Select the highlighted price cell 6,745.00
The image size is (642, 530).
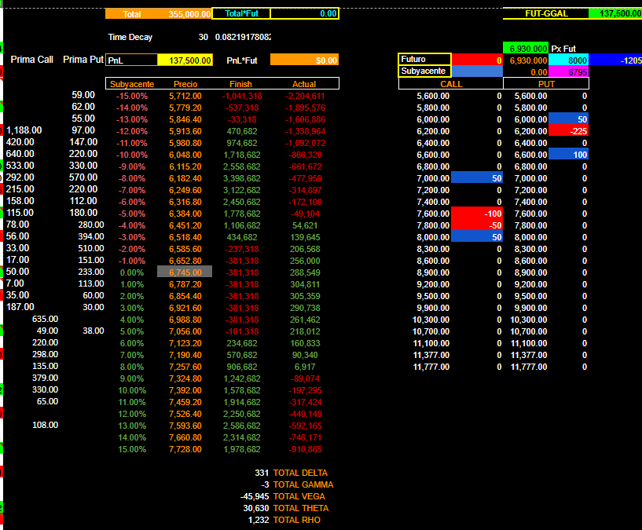[x=185, y=272]
